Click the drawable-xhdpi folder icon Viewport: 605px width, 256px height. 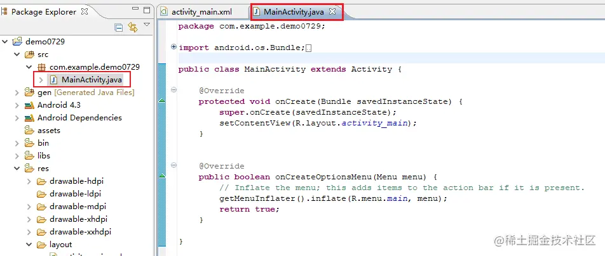click(x=42, y=219)
